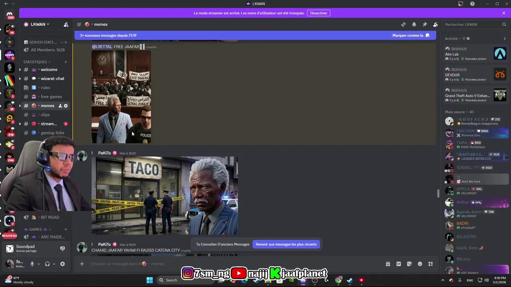This screenshot has height=287, width=511.
Task: Open channel threads icon in header
Action: (x=403, y=24)
